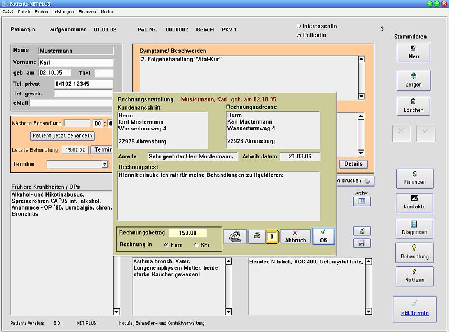The height and width of the screenshot is (332, 449).
Task: Click the Details button
Action: pyautogui.click(x=354, y=163)
